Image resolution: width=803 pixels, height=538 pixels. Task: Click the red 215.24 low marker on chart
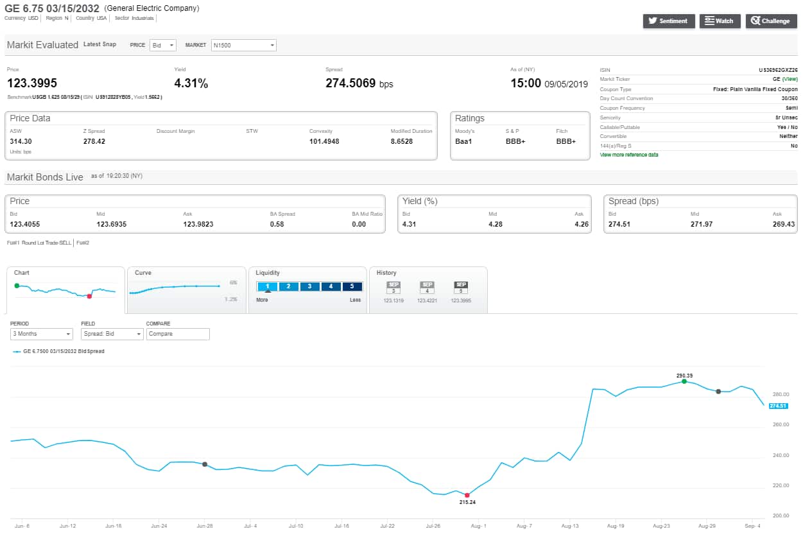click(467, 495)
